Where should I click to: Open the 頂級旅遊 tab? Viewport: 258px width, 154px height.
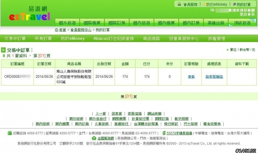coord(242,23)
